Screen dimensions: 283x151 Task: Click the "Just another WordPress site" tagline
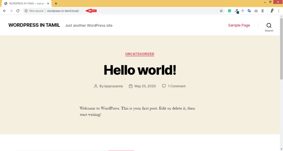pos(89,25)
